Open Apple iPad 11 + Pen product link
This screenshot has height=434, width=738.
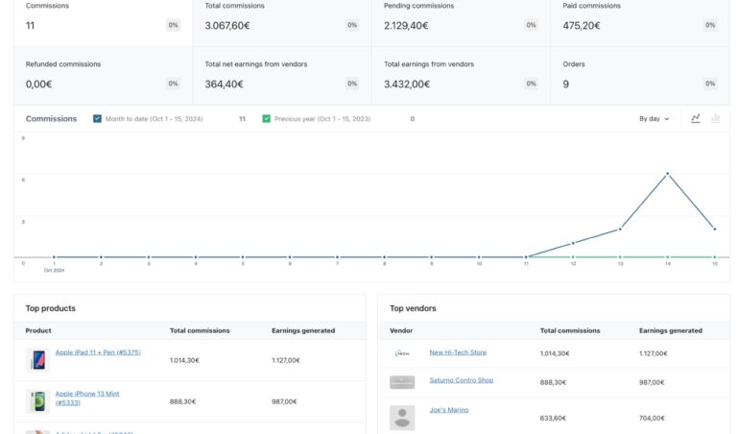[98, 352]
